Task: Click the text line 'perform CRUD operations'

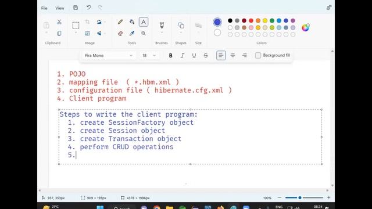Action: click(127, 147)
